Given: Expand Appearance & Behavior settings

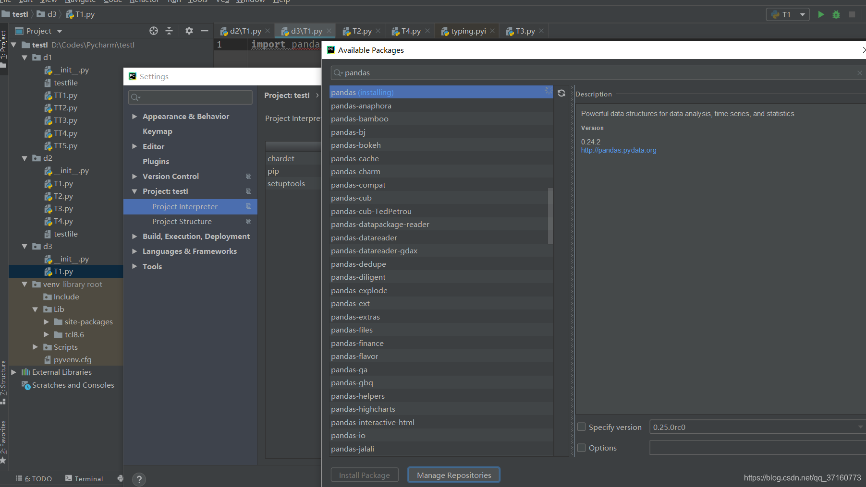Looking at the screenshot, I should 134,117.
